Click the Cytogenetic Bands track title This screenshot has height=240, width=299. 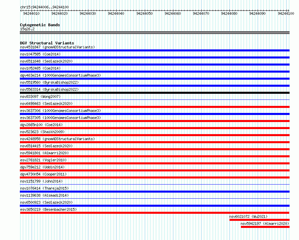click(40, 25)
